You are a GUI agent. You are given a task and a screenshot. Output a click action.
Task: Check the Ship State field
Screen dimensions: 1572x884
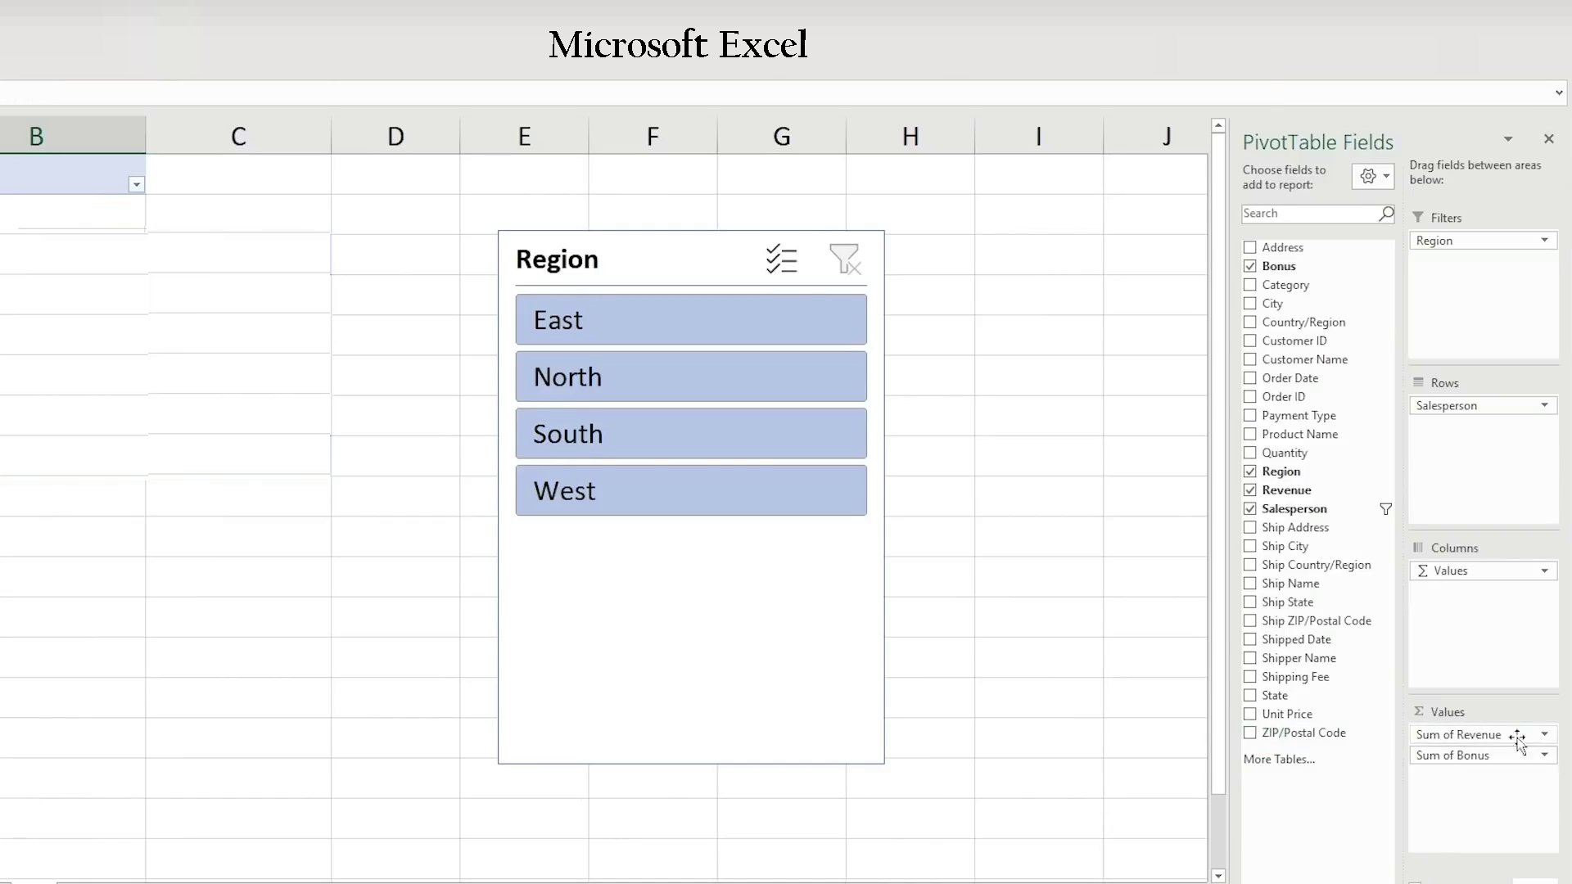coord(1249,602)
